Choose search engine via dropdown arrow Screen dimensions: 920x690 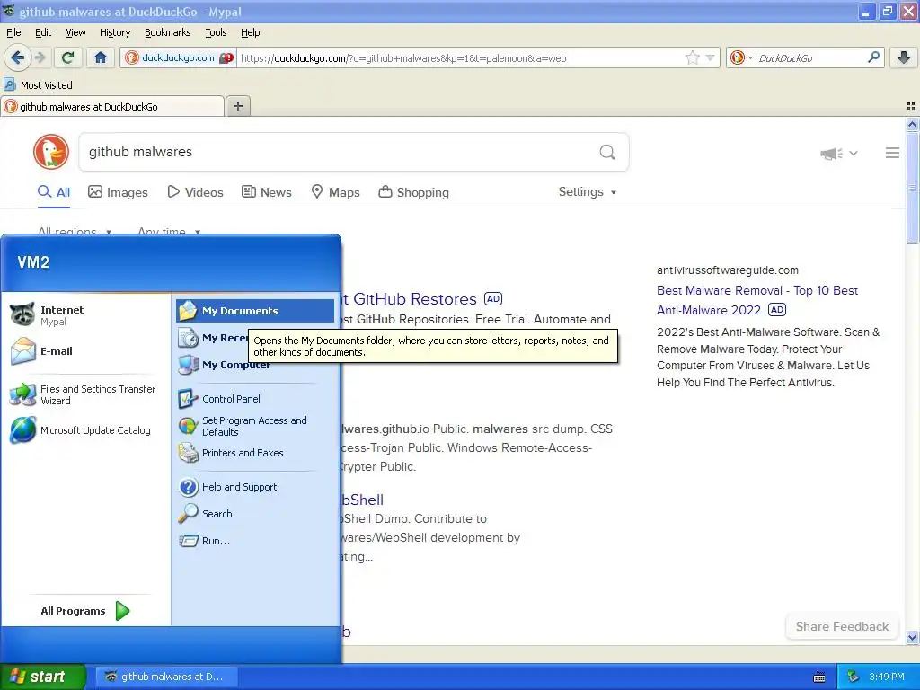(750, 57)
